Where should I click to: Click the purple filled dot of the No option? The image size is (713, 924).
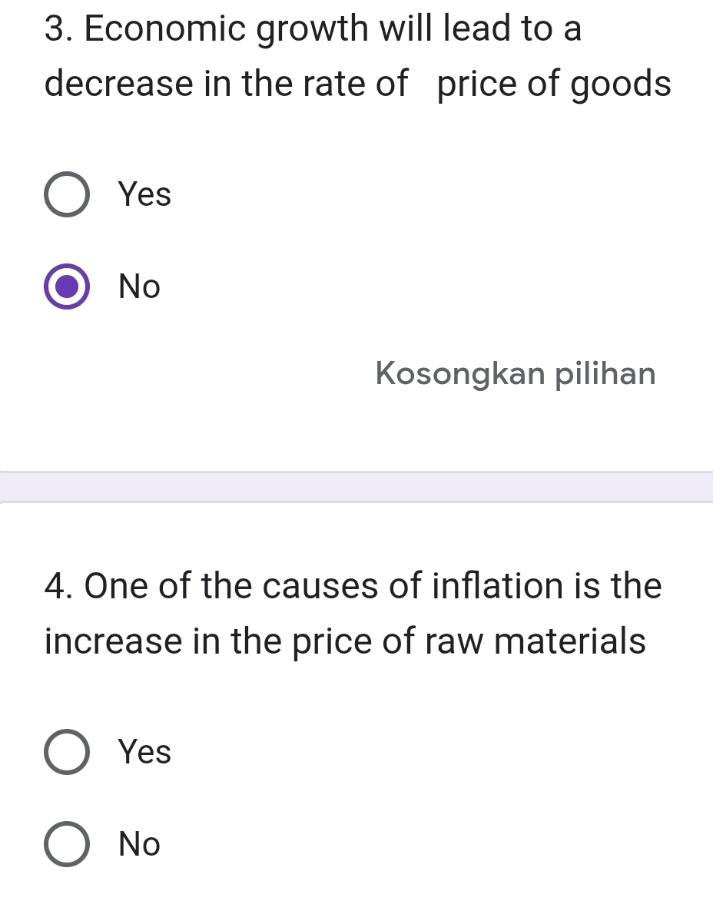67,286
